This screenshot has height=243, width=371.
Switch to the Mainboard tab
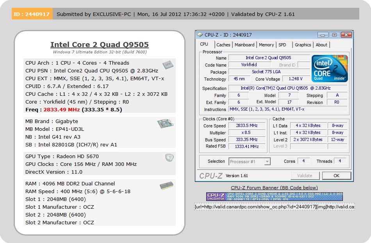[244, 45]
